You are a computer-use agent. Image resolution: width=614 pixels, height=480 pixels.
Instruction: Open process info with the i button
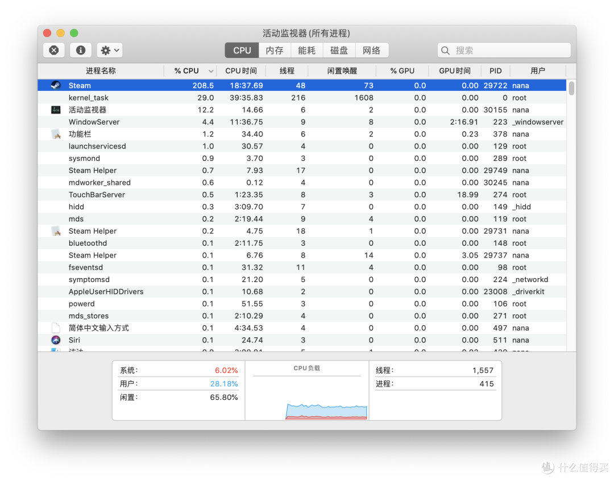click(x=81, y=50)
